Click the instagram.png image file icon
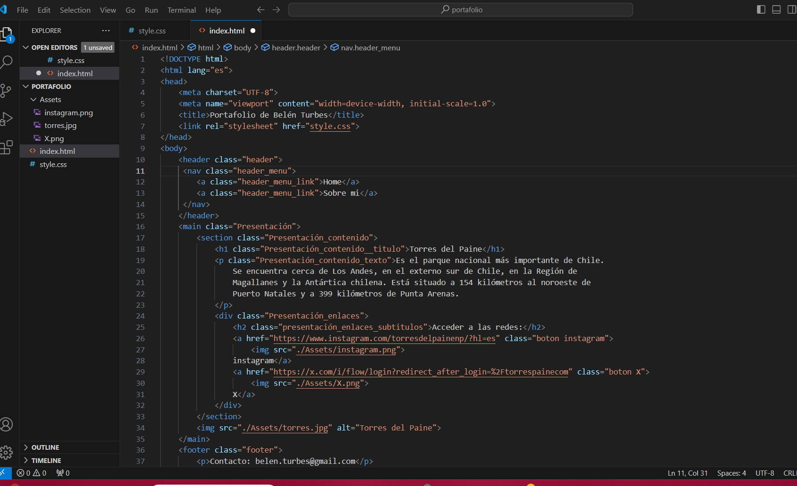 (37, 112)
